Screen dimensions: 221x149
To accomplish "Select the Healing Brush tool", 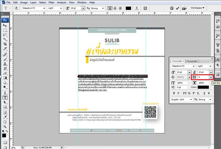I will 5,54.
